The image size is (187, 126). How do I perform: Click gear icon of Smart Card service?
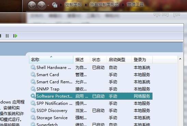click(33, 74)
